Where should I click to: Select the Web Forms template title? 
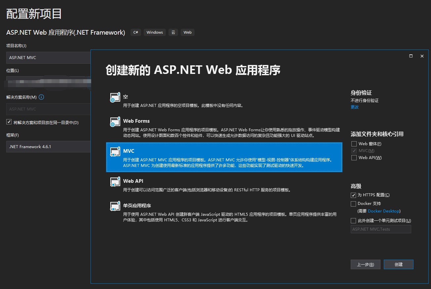pyautogui.click(x=136, y=121)
